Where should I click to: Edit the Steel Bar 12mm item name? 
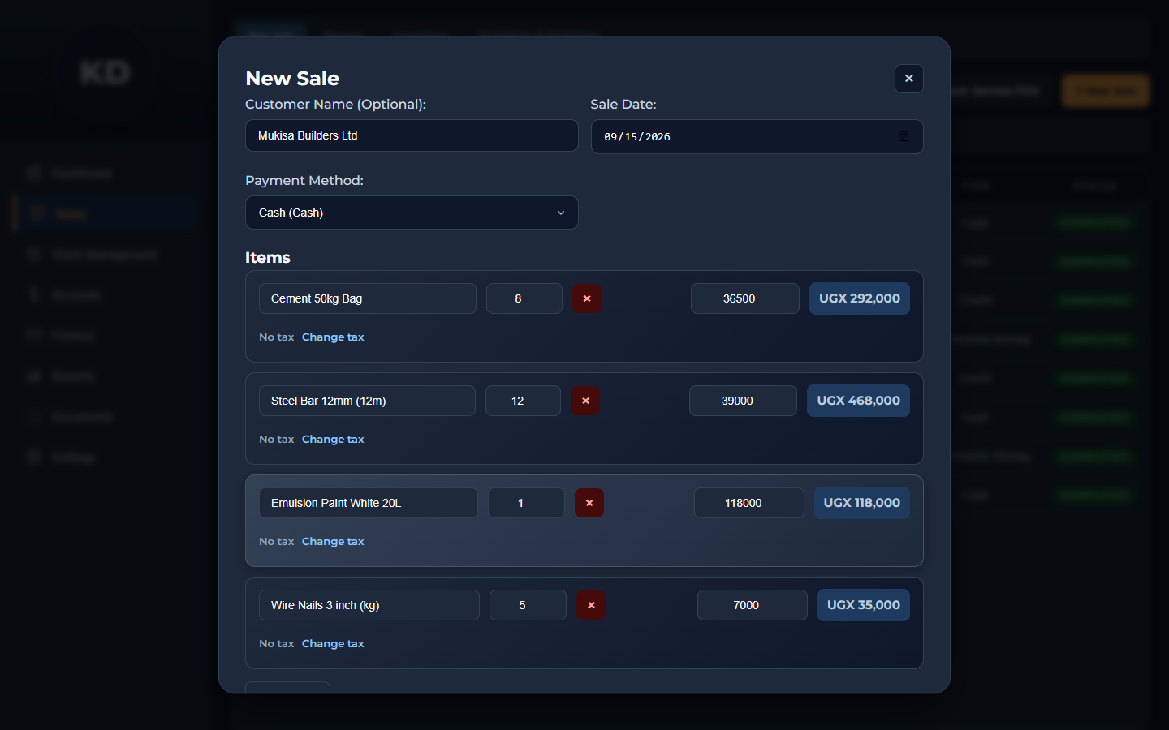[x=367, y=401]
